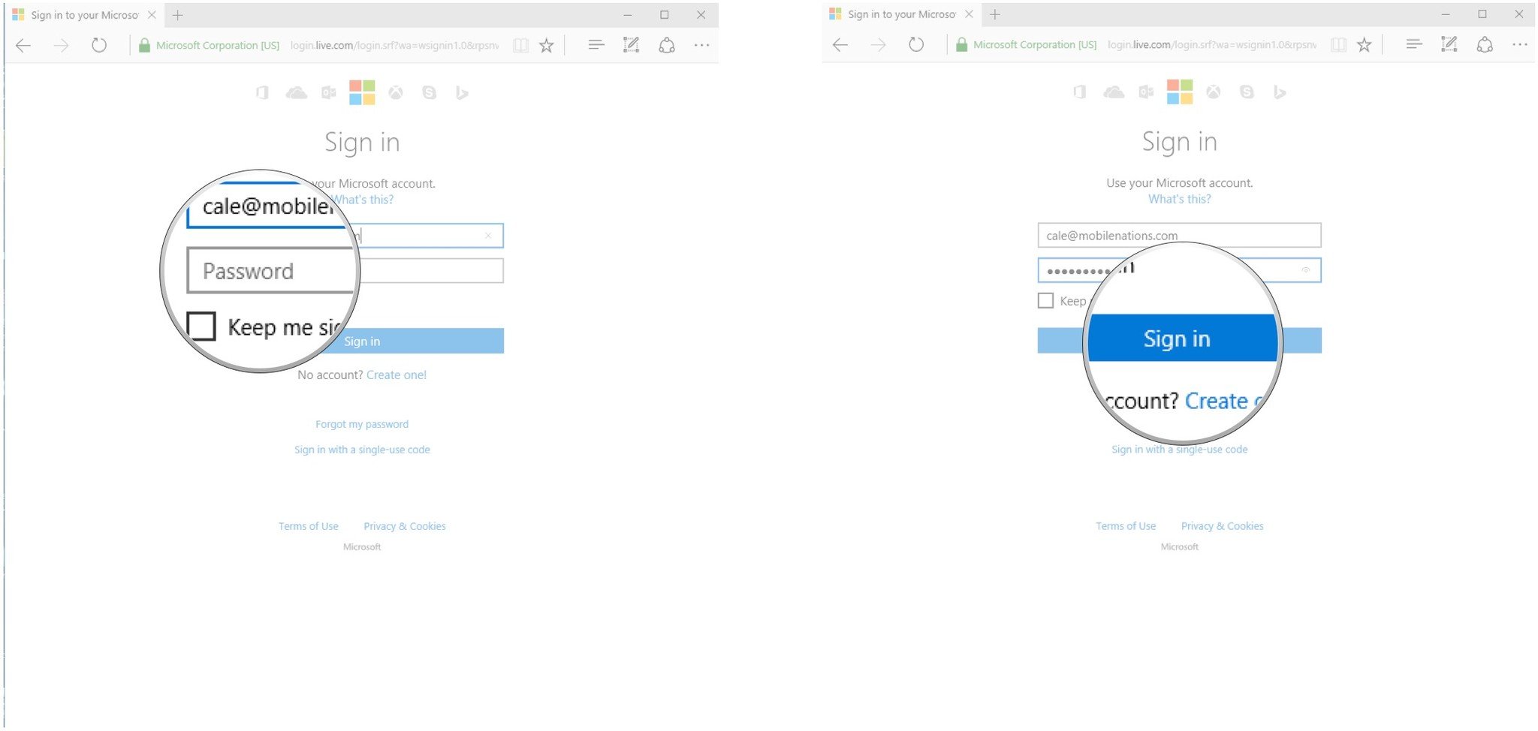
Task: Click Xbox icon on right sign-in page
Action: pyautogui.click(x=1214, y=92)
